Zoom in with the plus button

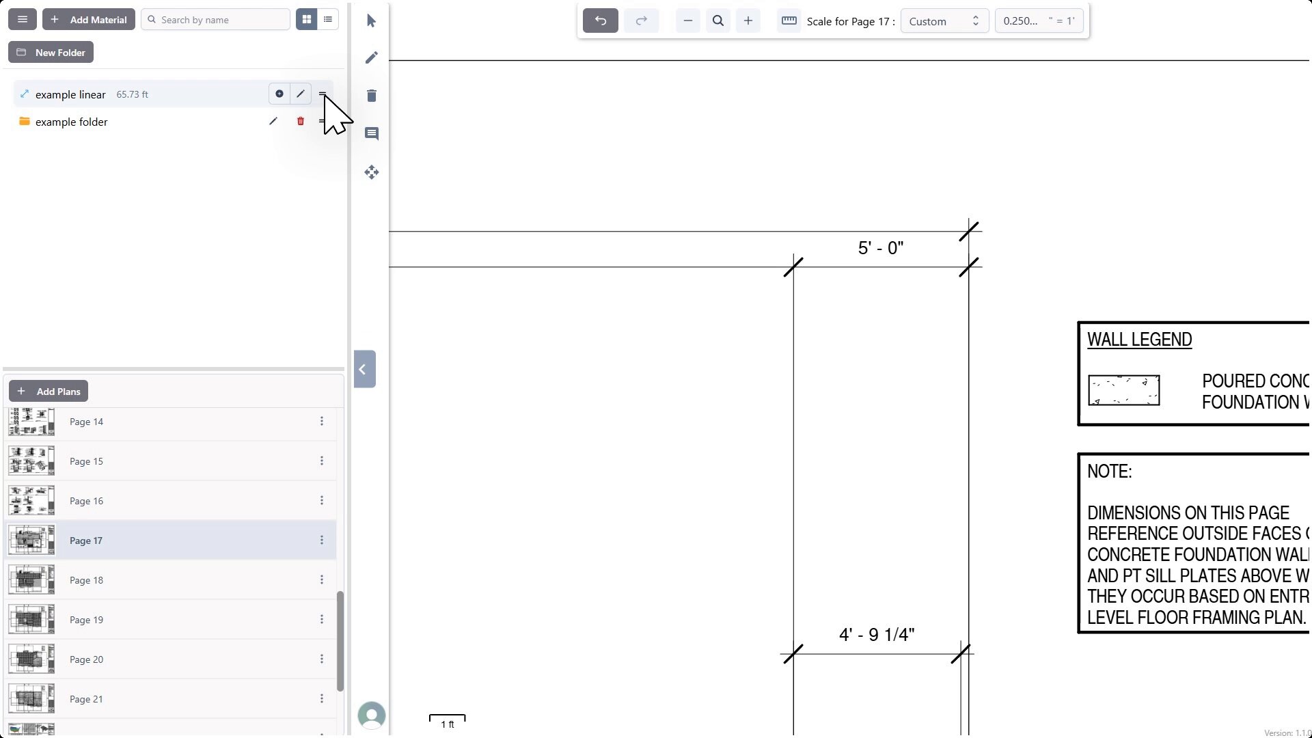pos(748,21)
